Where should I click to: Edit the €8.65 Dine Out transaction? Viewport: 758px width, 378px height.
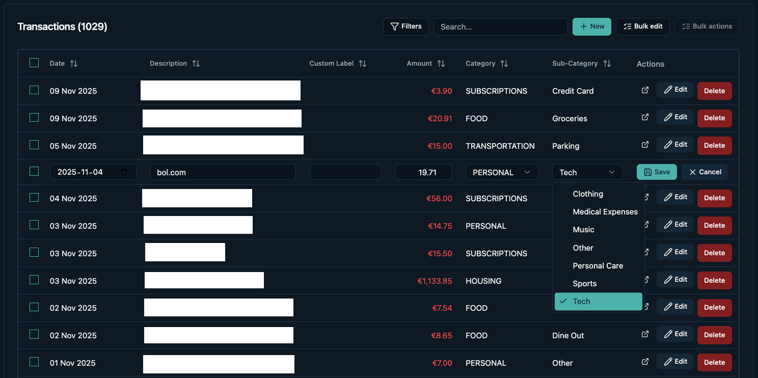(675, 334)
